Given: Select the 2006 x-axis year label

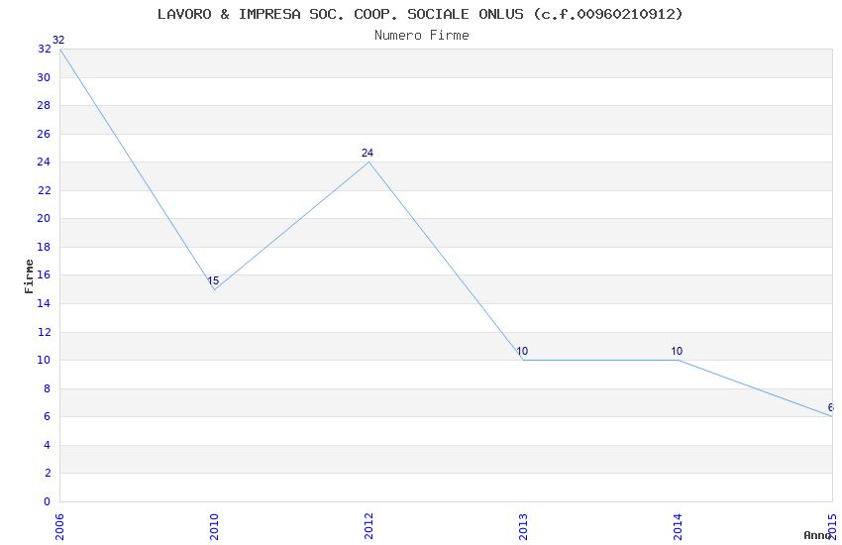Looking at the screenshot, I should pyautogui.click(x=59, y=525).
